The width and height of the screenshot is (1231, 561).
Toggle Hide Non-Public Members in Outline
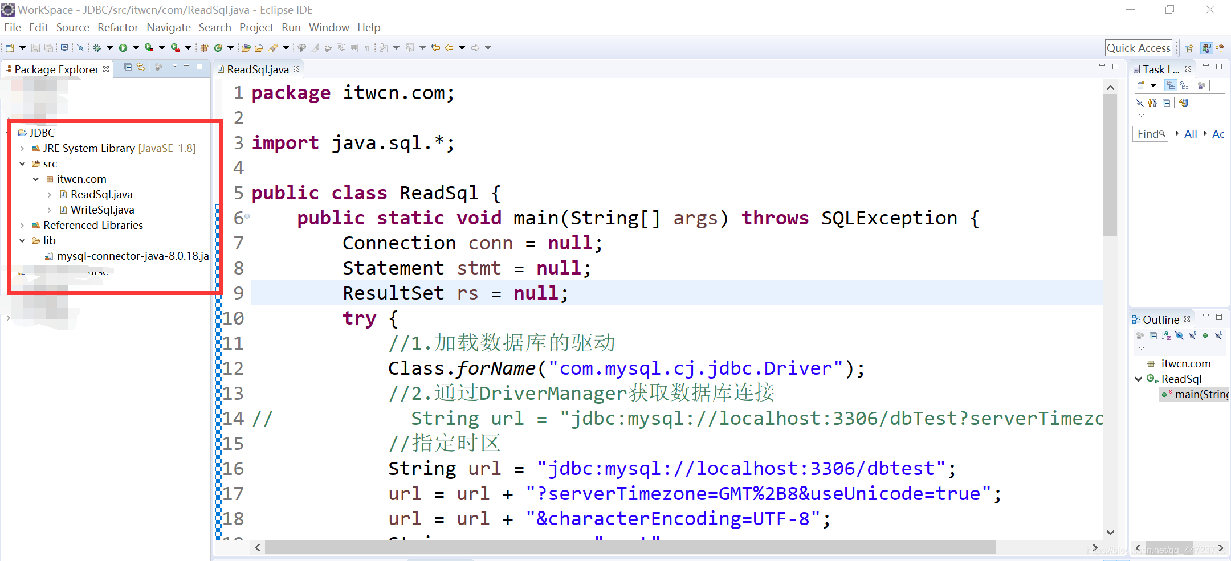[1205, 335]
